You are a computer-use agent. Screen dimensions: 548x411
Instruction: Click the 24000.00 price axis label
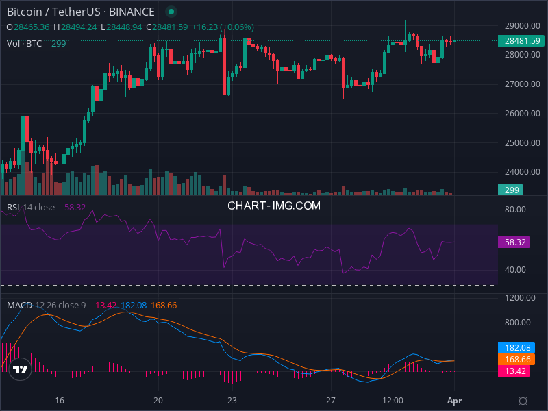523,172
